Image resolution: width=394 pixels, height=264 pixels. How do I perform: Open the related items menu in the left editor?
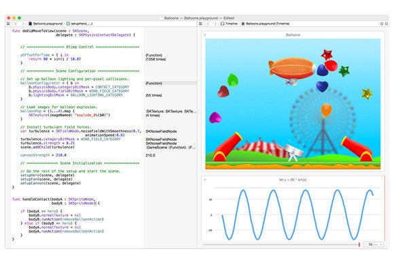8,24
